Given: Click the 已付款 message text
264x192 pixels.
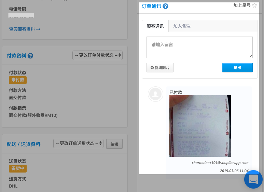Looking at the screenshot, I should point(176,92).
